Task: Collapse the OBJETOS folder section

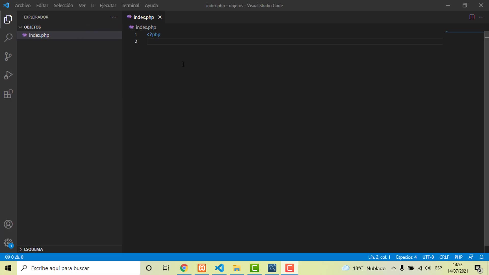Action: tap(32, 27)
